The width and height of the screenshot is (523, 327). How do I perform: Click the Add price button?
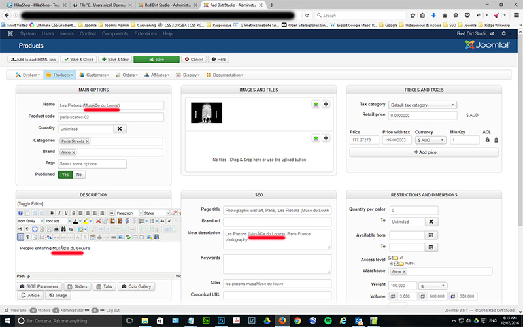(424, 152)
